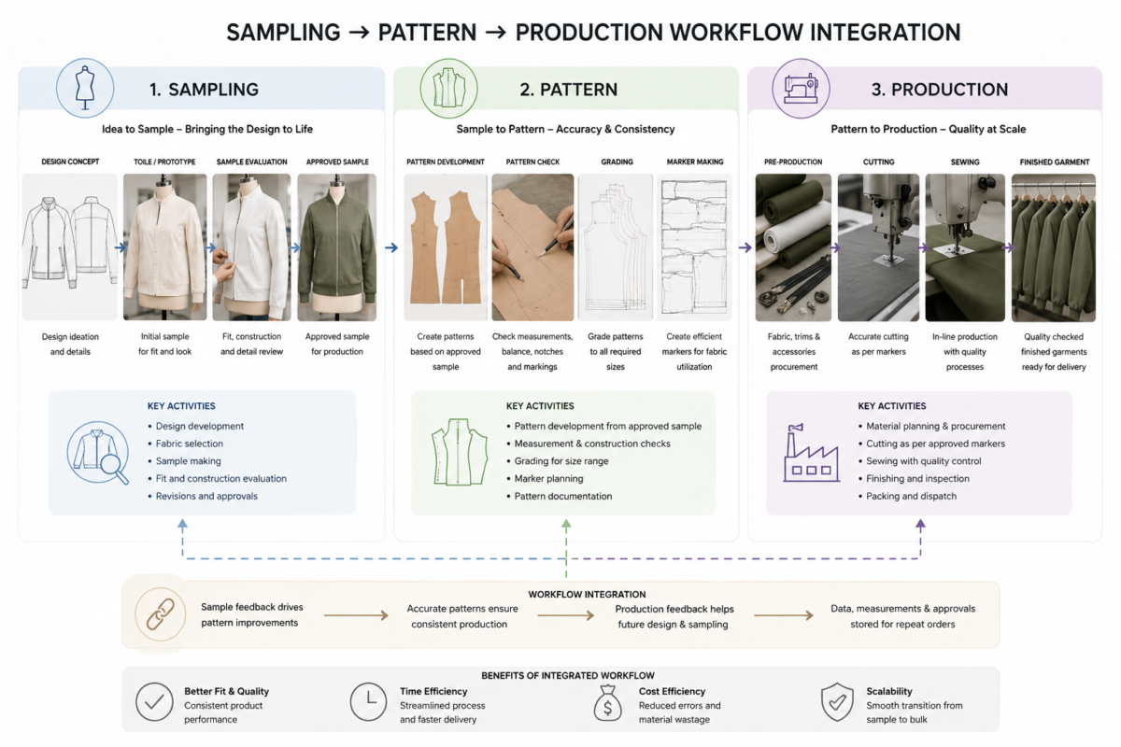Screen dimensions: 1121x747
Task: Open the Approved Sample green jacket photo
Action: pyautogui.click(x=337, y=247)
